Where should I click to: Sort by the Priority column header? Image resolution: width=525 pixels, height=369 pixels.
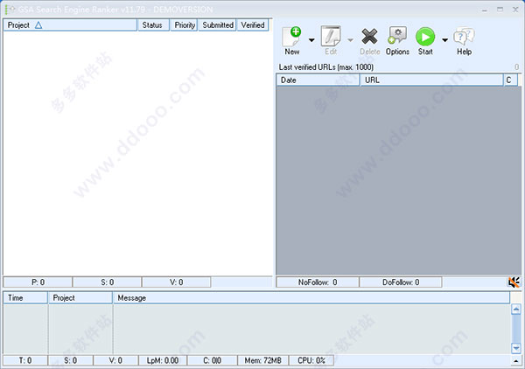click(184, 25)
